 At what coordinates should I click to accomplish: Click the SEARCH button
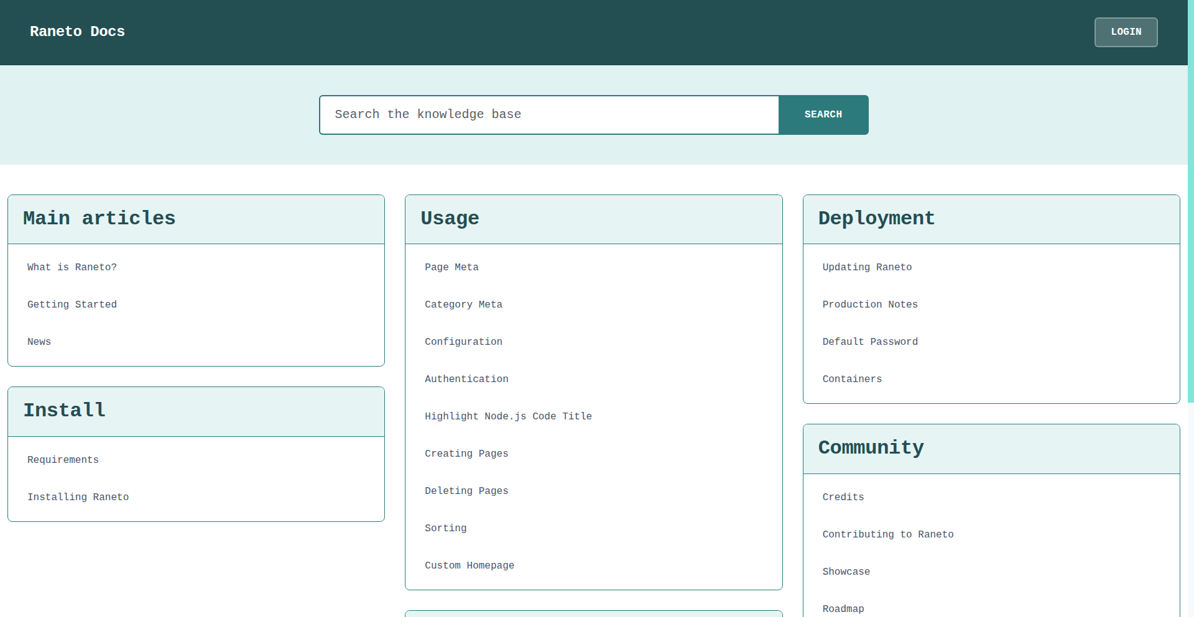823,115
